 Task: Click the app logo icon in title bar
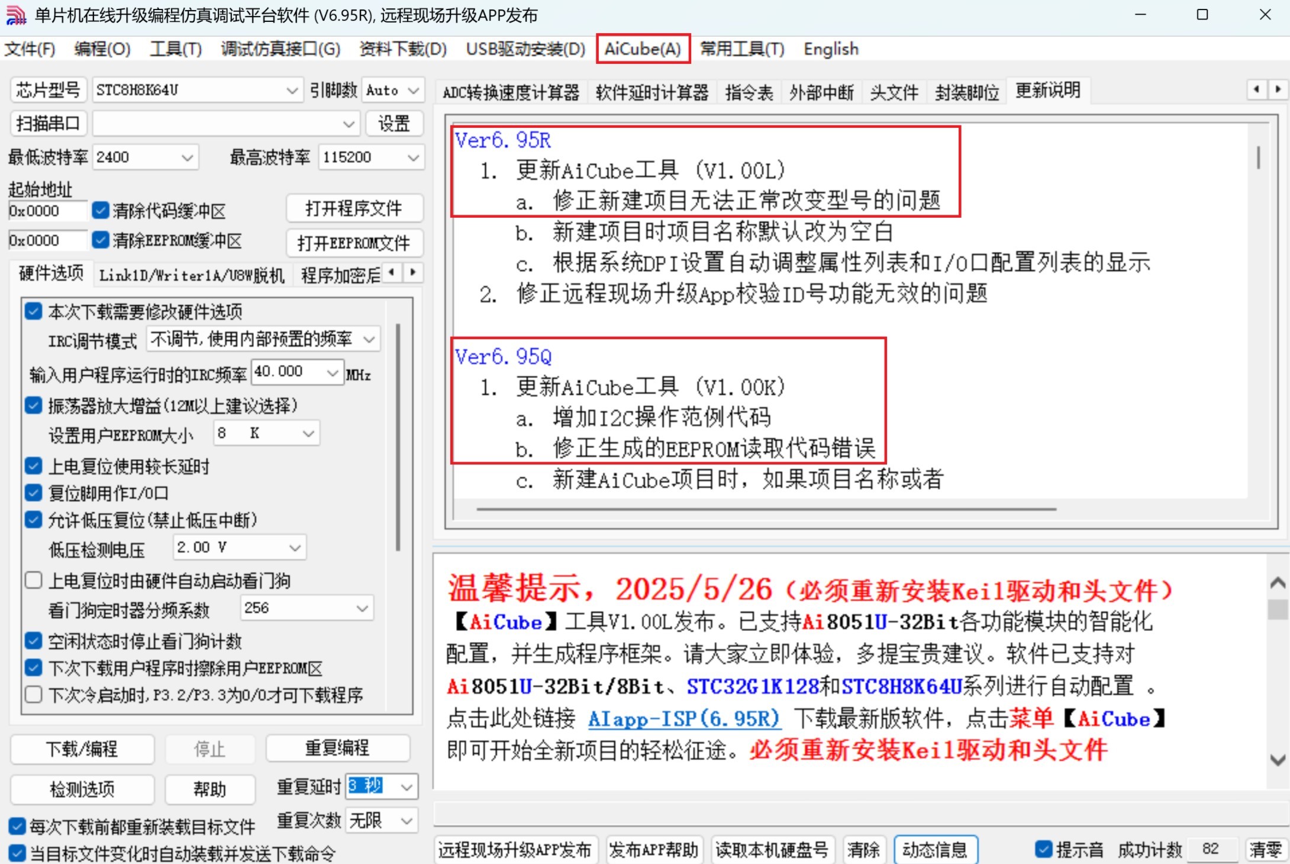coord(16,15)
